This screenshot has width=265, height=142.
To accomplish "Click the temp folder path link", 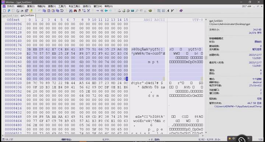I will tap(238, 106).
